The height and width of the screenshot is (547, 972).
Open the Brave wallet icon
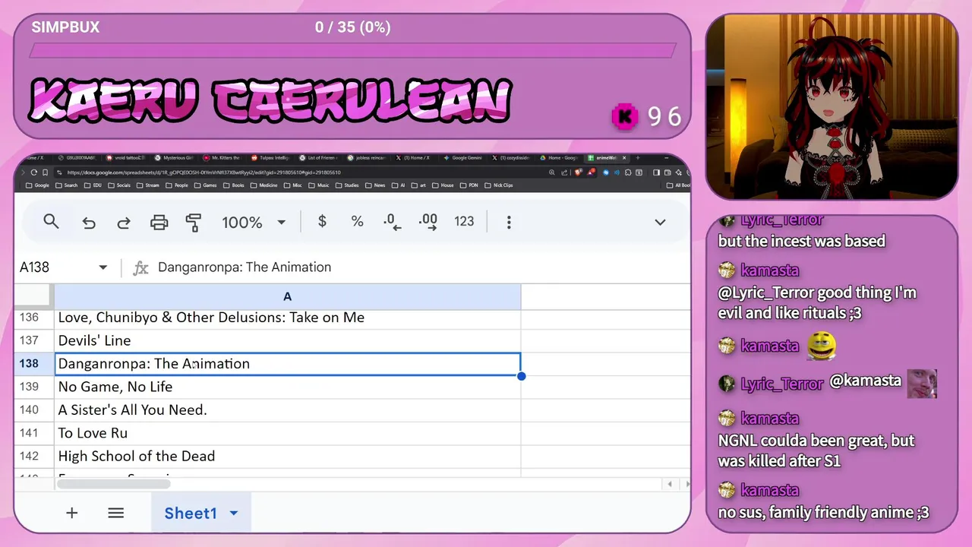667,172
